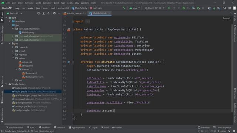The height and width of the screenshot is (133, 237).
Task: Click the MainActivity breadcrumb in navigation bar
Action: pos(79,8)
